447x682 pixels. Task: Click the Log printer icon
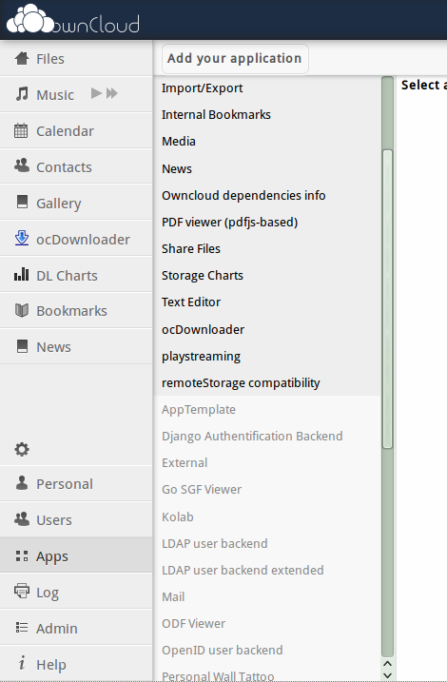coord(22,591)
